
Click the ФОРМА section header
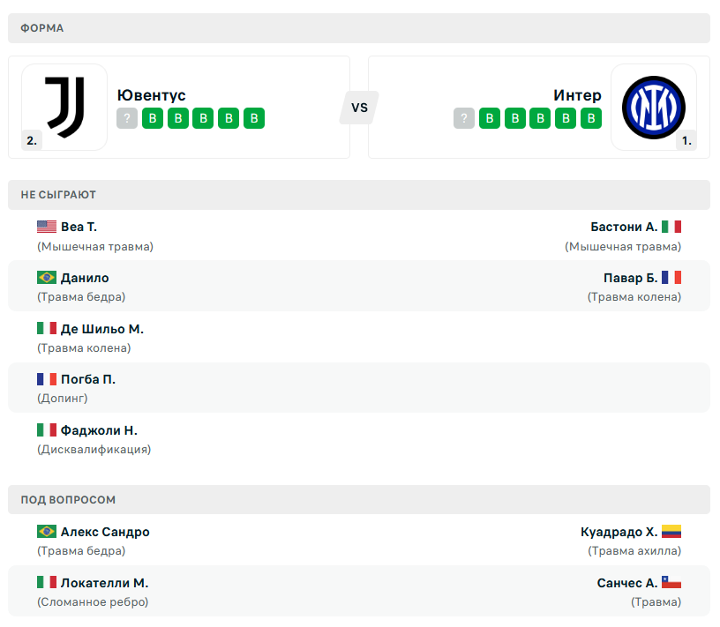coord(359,28)
